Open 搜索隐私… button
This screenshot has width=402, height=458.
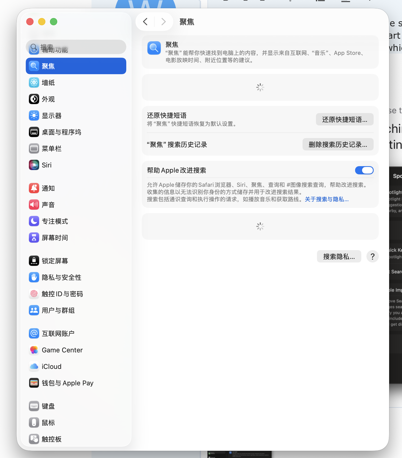tap(339, 257)
